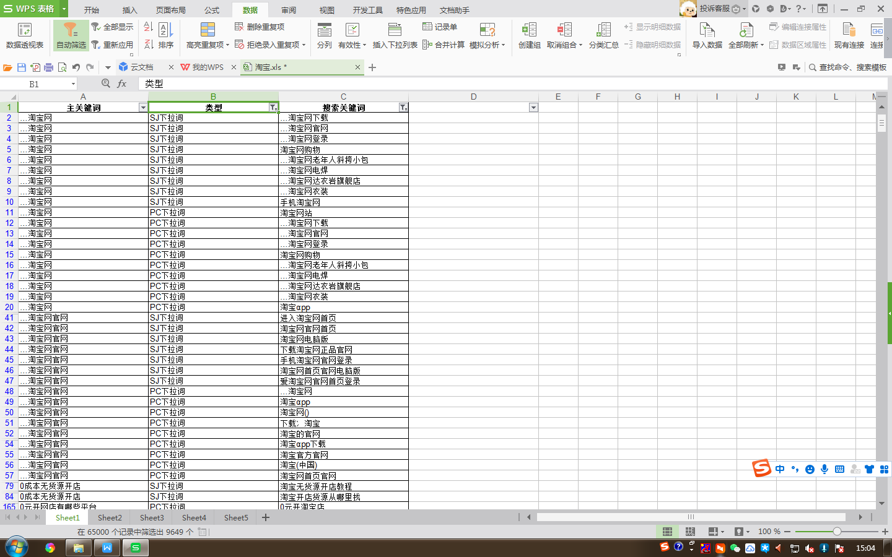Open the 排序 sort dialog

[x=166, y=36]
